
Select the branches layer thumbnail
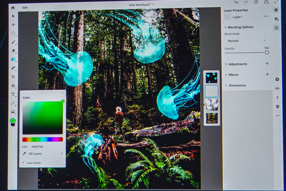(212, 105)
